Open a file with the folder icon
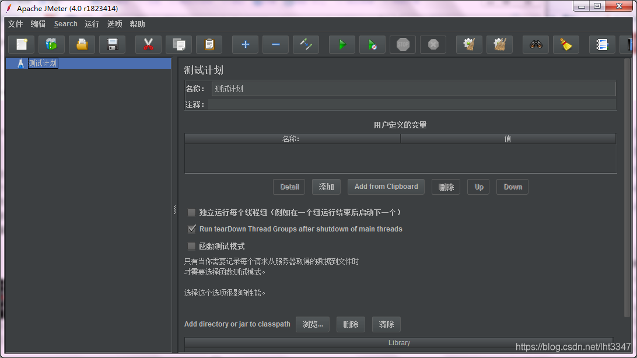 82,44
